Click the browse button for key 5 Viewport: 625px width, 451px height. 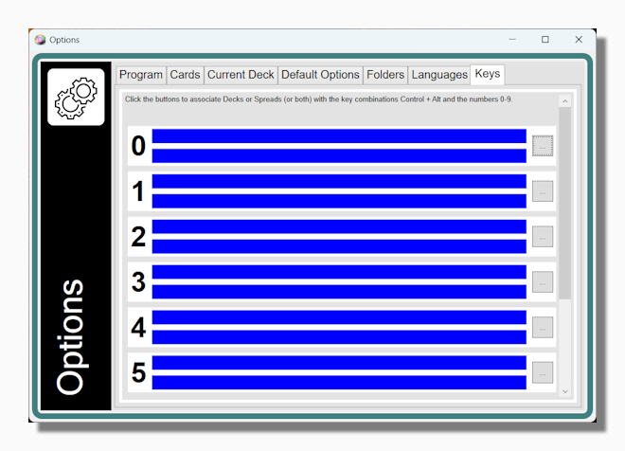pyautogui.click(x=543, y=372)
